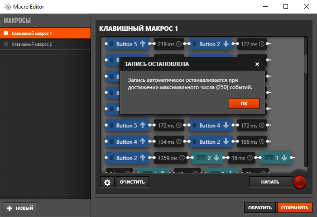Create a macro with the НОВЫЙ button
Viewport: 317px width, 217px height.
click(20, 208)
